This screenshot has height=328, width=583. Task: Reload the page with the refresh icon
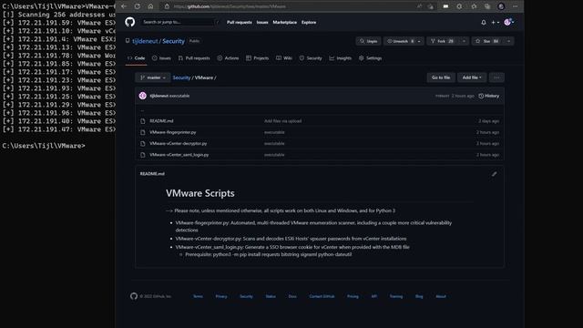[x=138, y=6]
